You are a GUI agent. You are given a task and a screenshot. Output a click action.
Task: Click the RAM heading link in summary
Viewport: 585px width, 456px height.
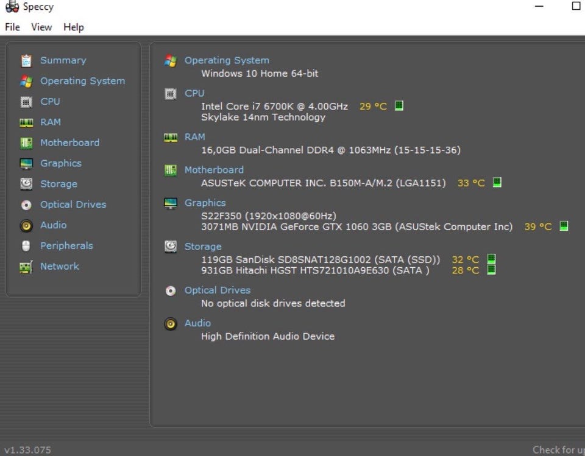(195, 137)
